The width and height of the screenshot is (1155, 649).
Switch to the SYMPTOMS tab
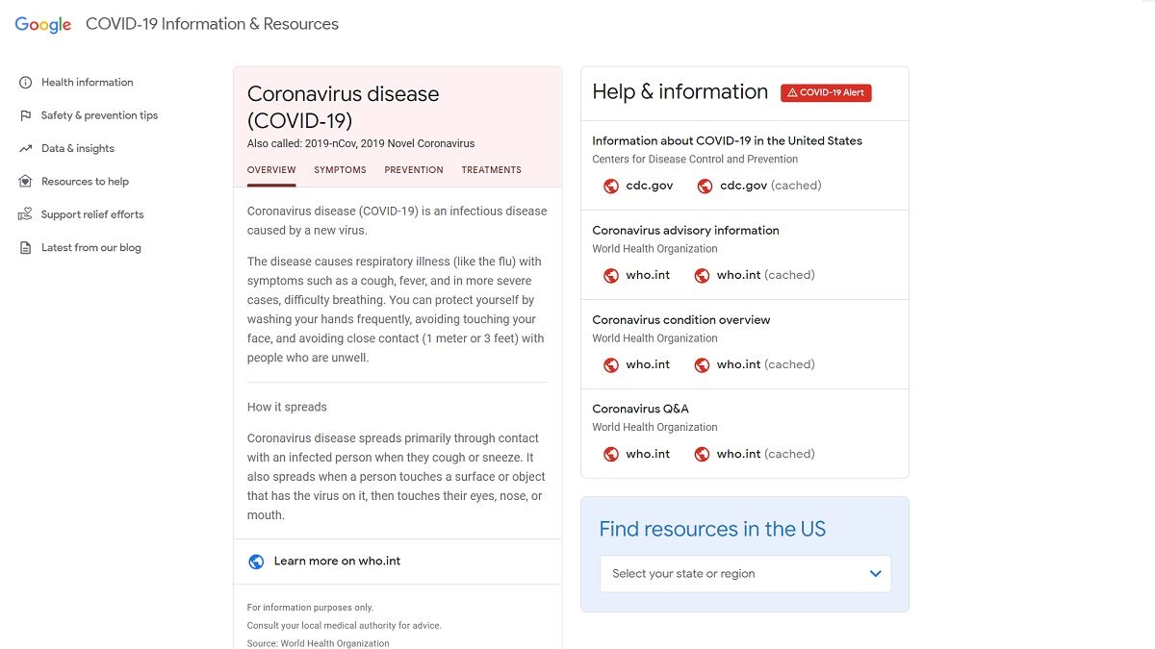click(340, 169)
